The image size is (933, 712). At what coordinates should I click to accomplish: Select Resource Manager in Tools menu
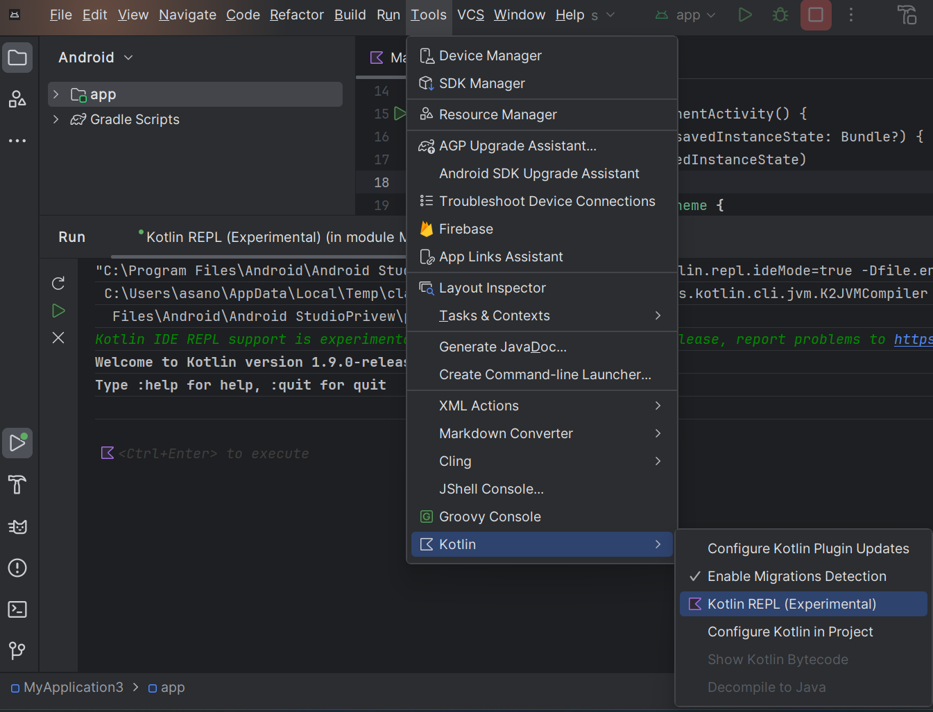(x=542, y=114)
